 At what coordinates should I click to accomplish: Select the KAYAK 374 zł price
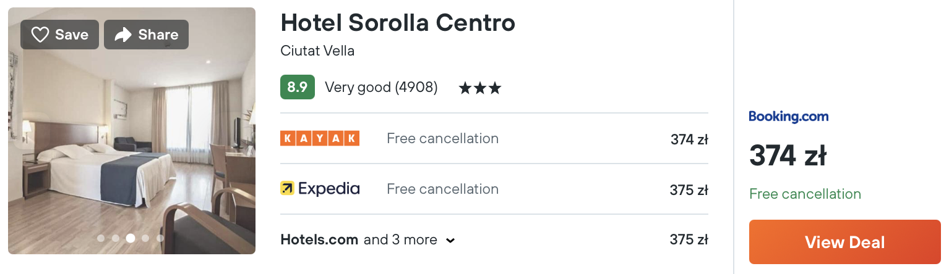689,139
